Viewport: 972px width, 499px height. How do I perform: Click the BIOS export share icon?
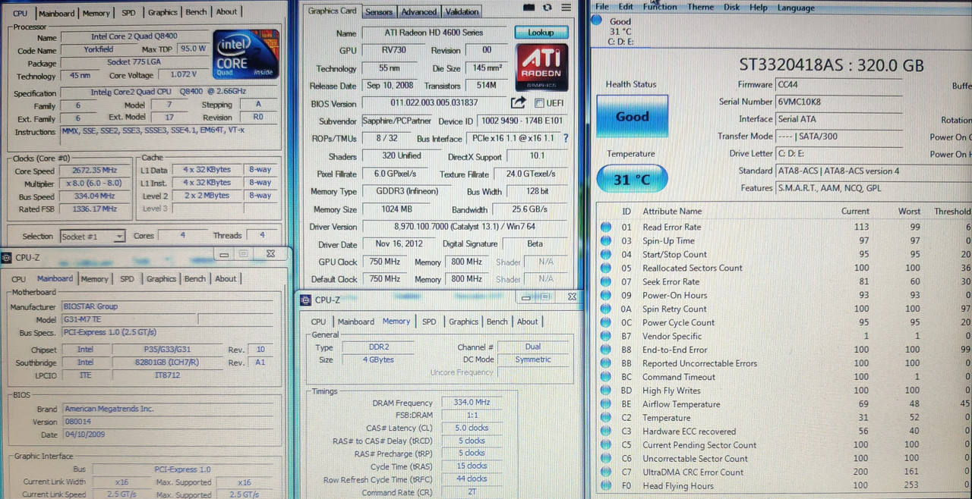[x=518, y=102]
